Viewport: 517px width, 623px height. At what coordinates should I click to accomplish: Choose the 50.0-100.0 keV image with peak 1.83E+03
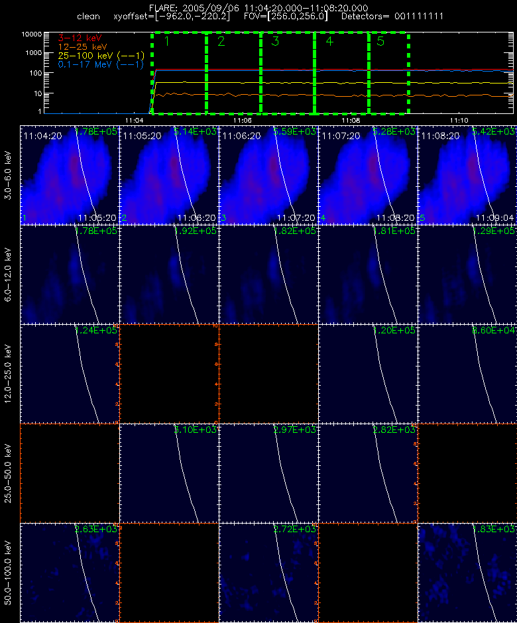467,573
